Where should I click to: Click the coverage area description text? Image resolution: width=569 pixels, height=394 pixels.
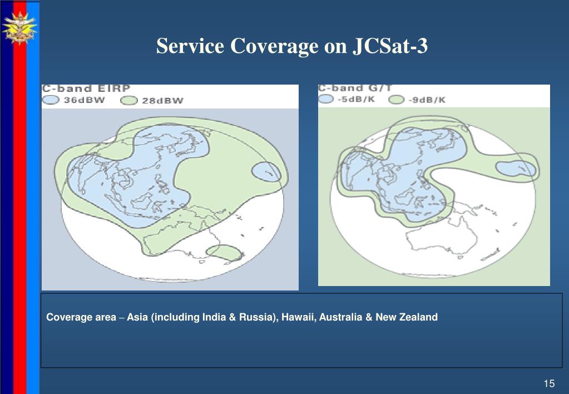pyautogui.click(x=242, y=317)
